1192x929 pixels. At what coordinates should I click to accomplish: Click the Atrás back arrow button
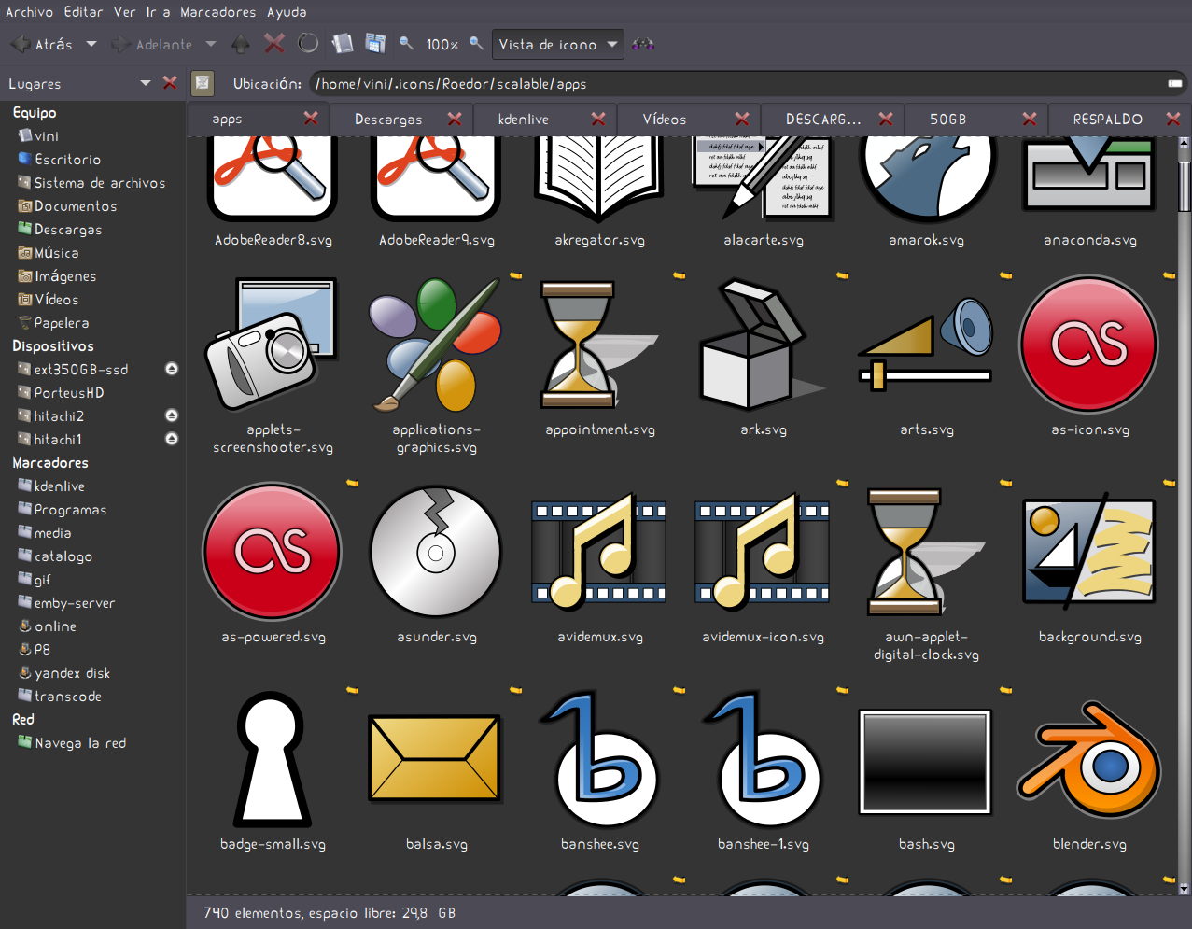41,44
